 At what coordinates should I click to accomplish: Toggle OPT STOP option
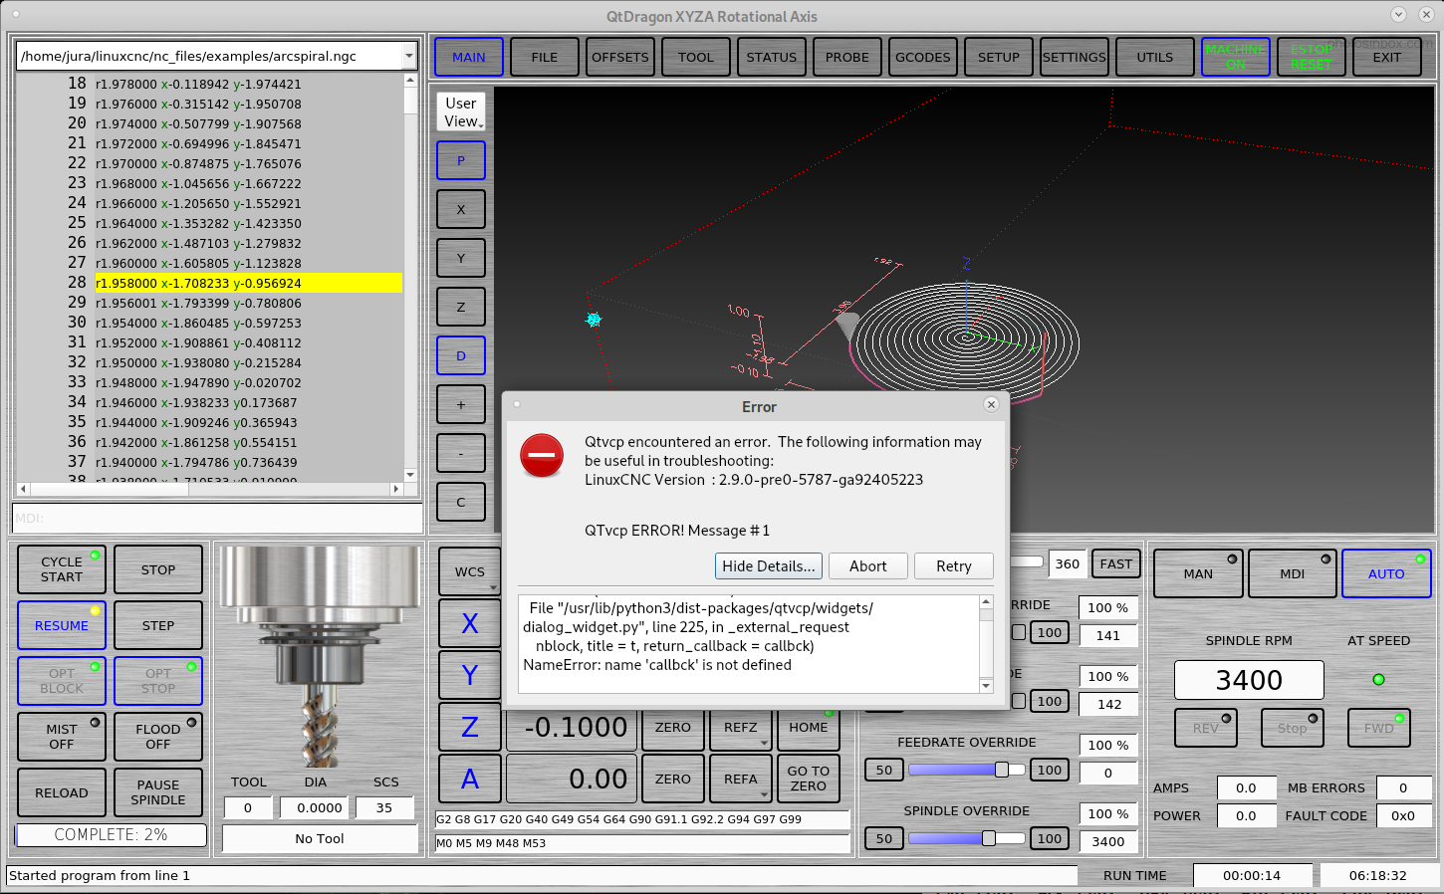coord(158,681)
